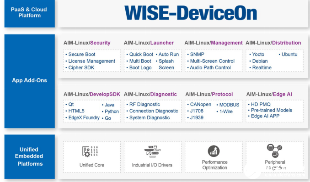Choose the Yocto distribution

click(x=258, y=54)
